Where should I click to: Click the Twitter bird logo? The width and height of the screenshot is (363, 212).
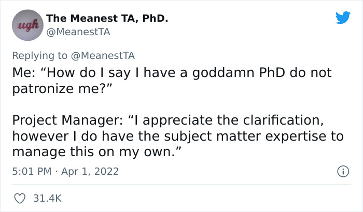pyautogui.click(x=343, y=18)
